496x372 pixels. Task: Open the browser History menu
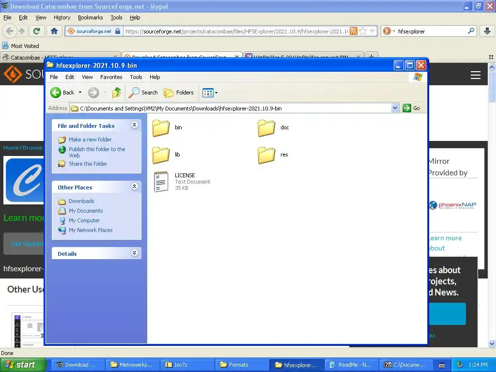pyautogui.click(x=62, y=17)
